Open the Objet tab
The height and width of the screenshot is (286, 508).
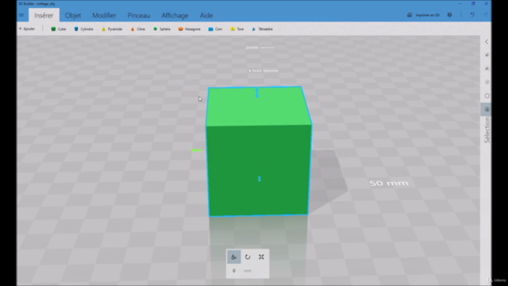[x=73, y=15]
